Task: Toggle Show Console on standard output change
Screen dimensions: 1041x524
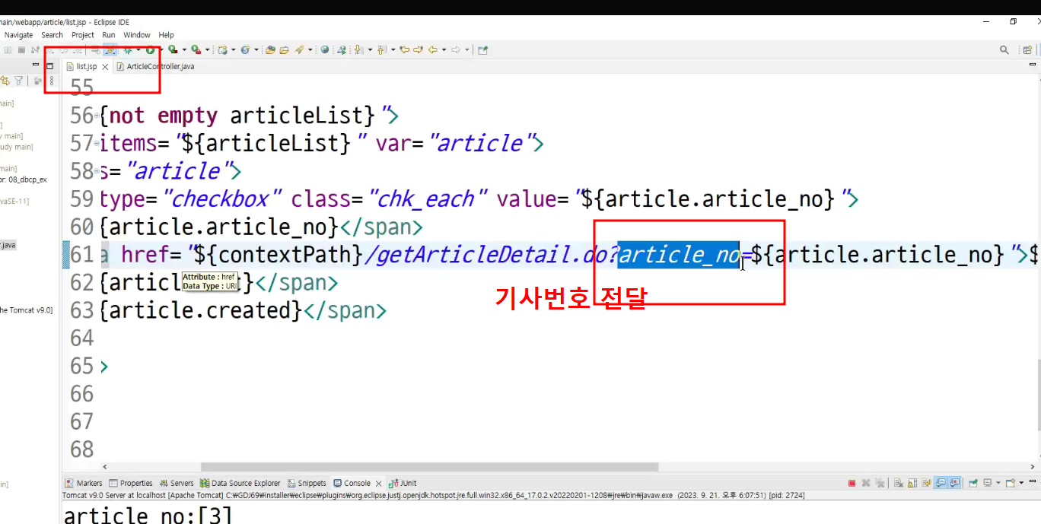Action: point(941,483)
